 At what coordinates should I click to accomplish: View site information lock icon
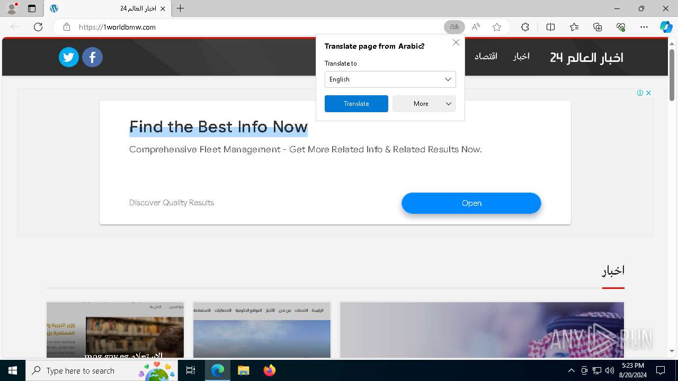point(67,27)
